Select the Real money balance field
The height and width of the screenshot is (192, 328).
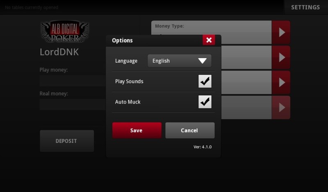pyautogui.click(x=72, y=104)
